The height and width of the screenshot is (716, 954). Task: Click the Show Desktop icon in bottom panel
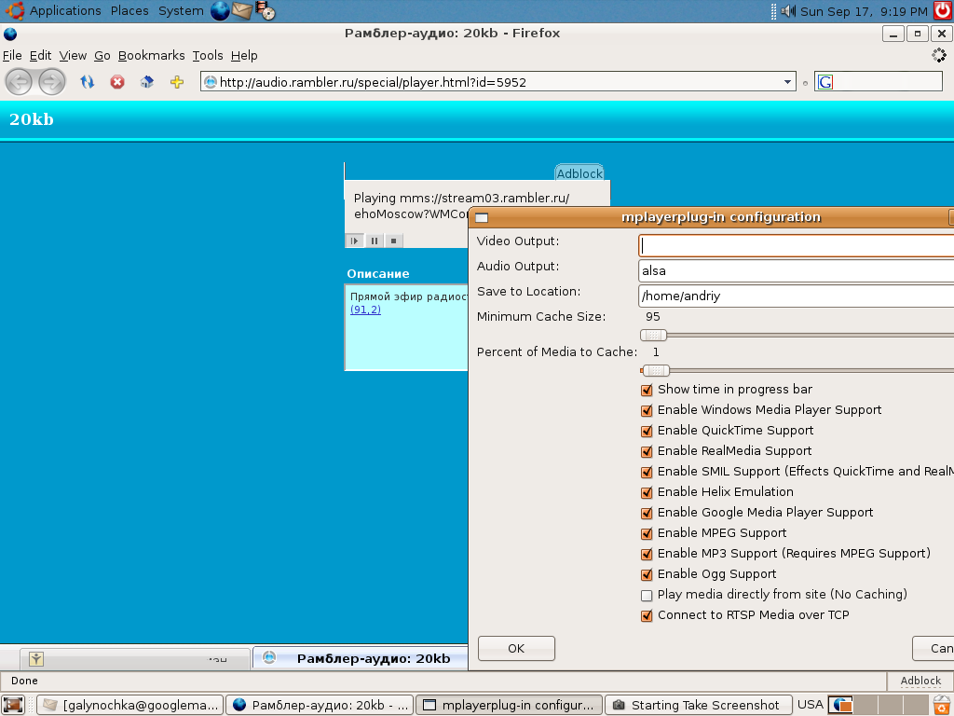[13, 705]
